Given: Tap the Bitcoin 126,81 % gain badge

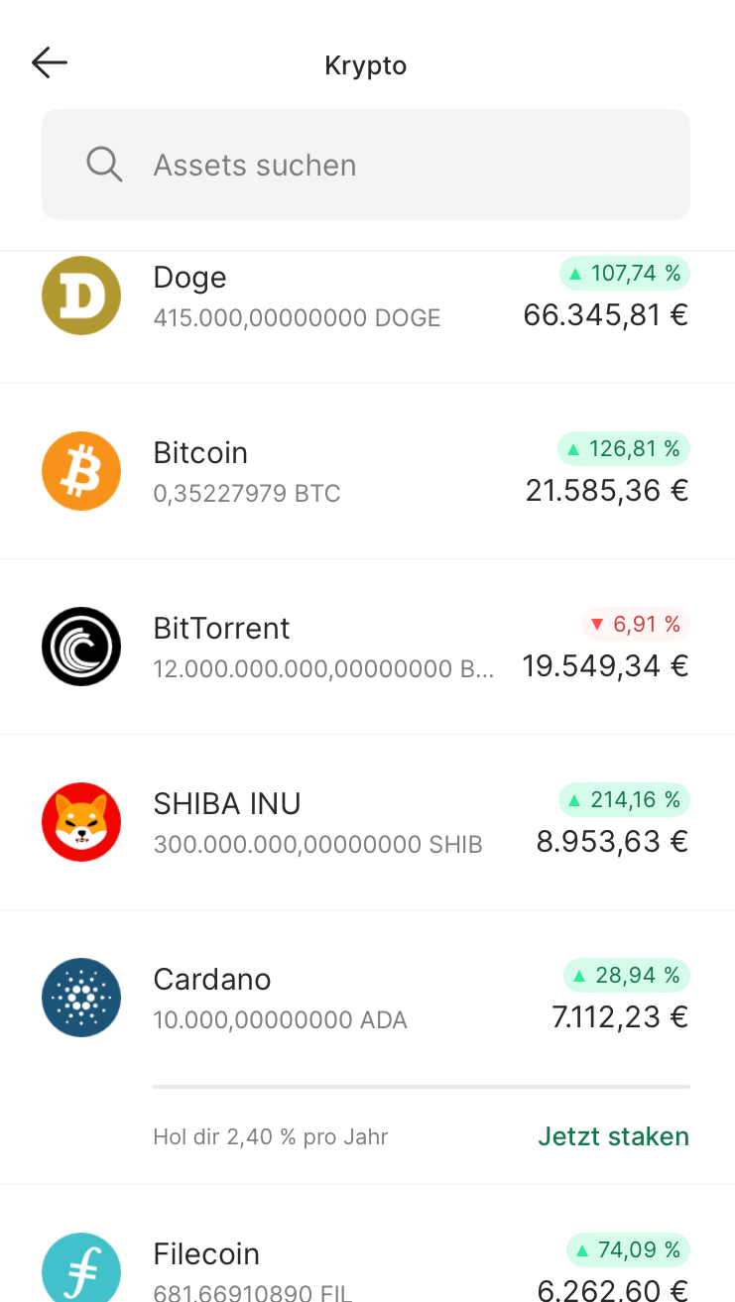Looking at the screenshot, I should coord(624,449).
